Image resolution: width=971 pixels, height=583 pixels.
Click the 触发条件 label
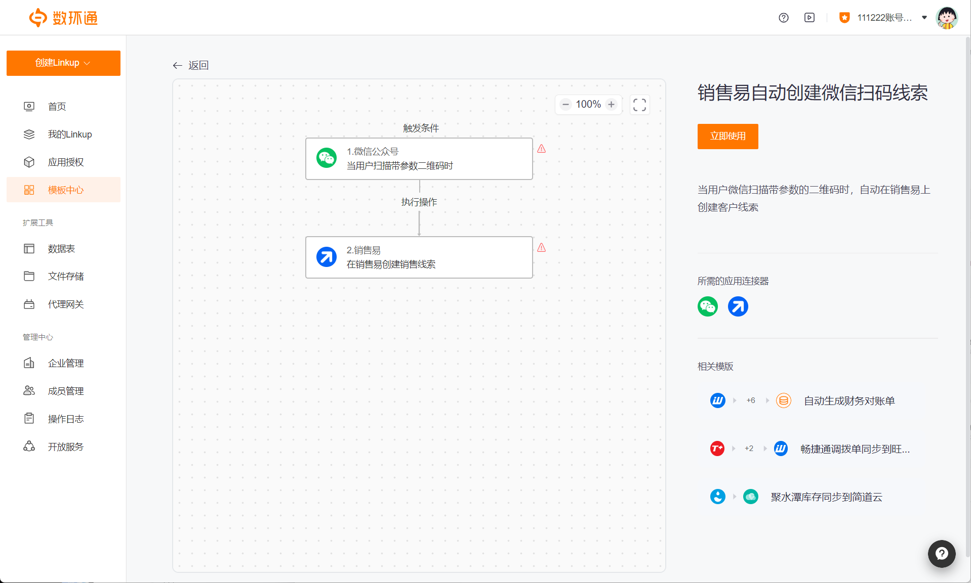(x=421, y=128)
